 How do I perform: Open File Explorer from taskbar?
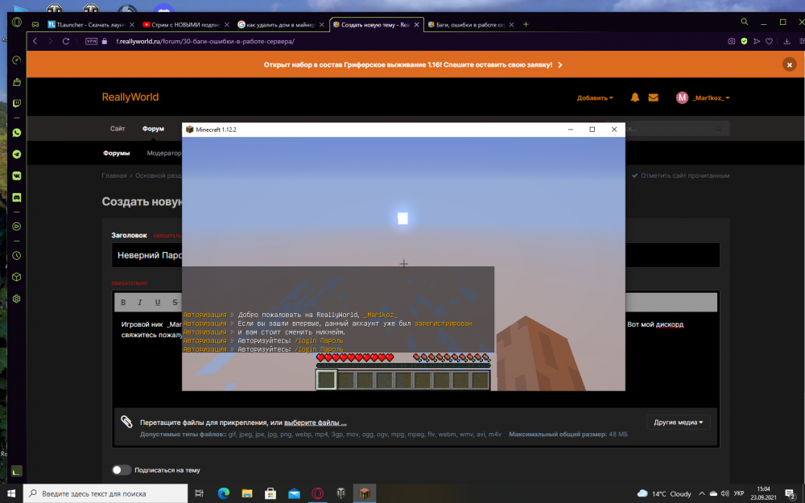click(247, 493)
